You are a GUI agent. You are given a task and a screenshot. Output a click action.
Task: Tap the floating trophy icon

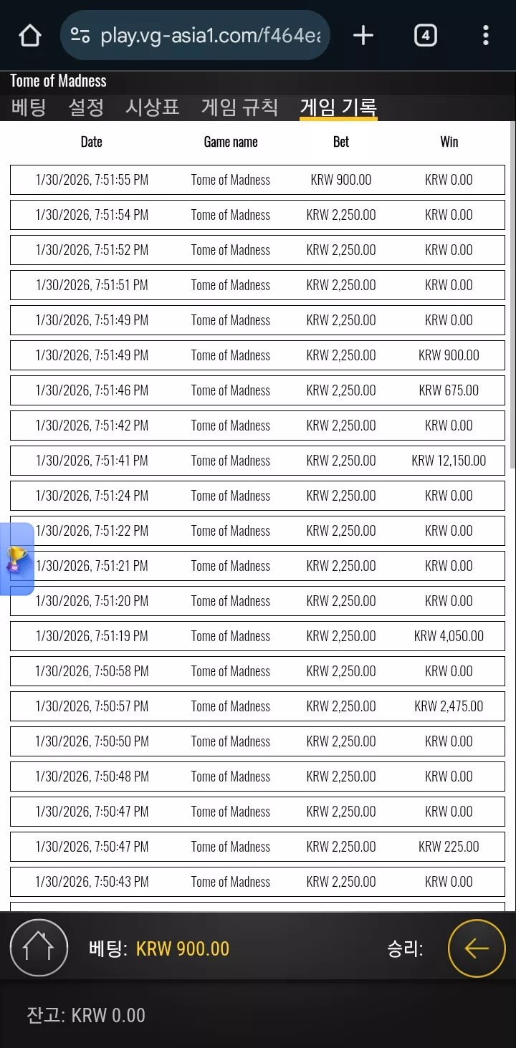point(16,559)
